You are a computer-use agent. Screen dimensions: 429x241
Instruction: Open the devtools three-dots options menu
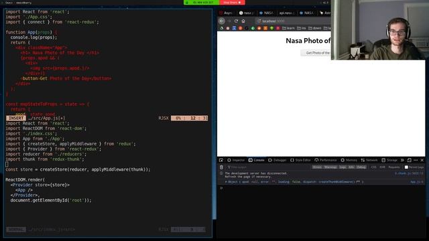point(416,160)
